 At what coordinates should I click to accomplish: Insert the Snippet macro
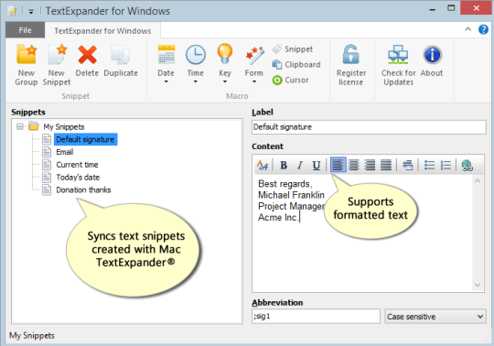(293, 49)
